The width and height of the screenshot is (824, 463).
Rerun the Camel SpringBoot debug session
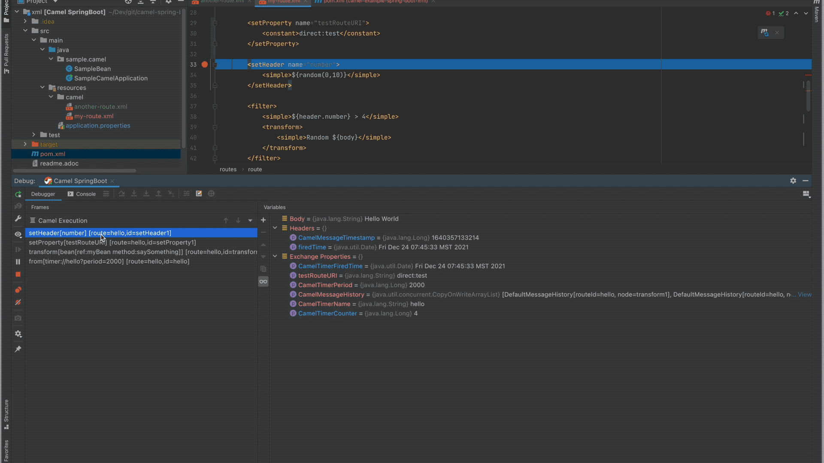(x=18, y=194)
